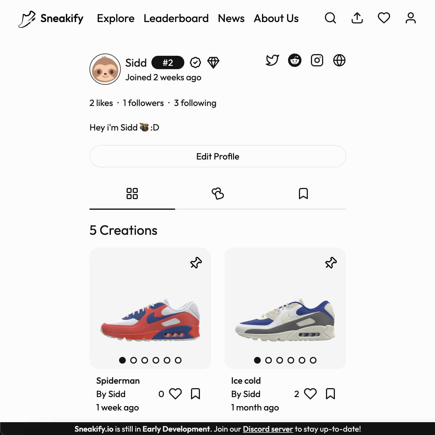This screenshot has height=435, width=435.
Task: Select second image dot on Spiderman card
Action: (134, 360)
